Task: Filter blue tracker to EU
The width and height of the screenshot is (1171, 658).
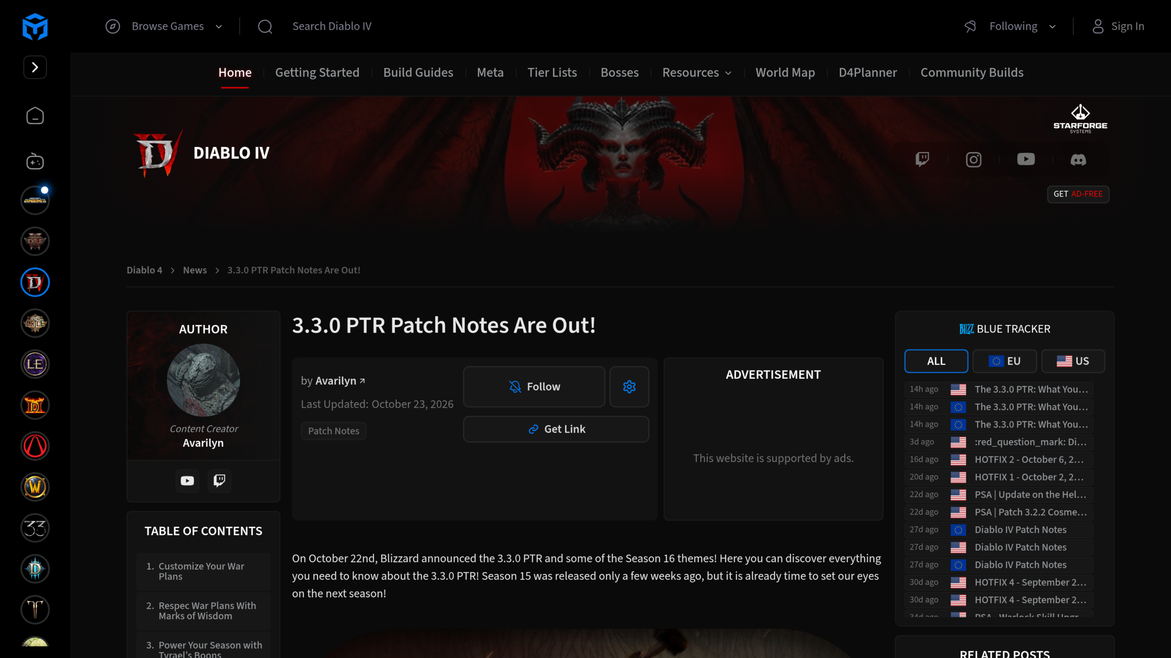Action: point(1004,361)
